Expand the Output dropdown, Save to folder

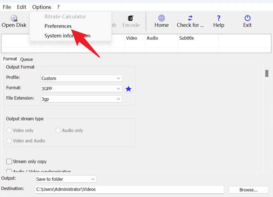(x=66, y=179)
